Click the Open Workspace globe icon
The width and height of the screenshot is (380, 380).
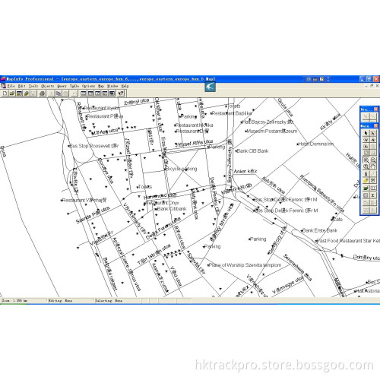pyautogui.click(x=27, y=93)
